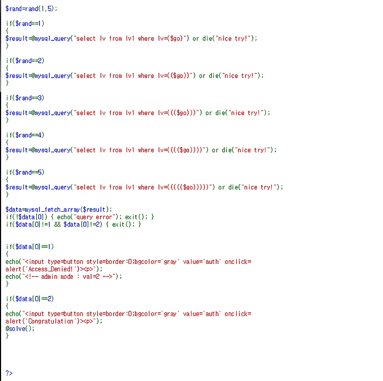This screenshot has width=383, height=381.
Task: Click the "if($rand==4)" condition line
Action: coord(25,135)
